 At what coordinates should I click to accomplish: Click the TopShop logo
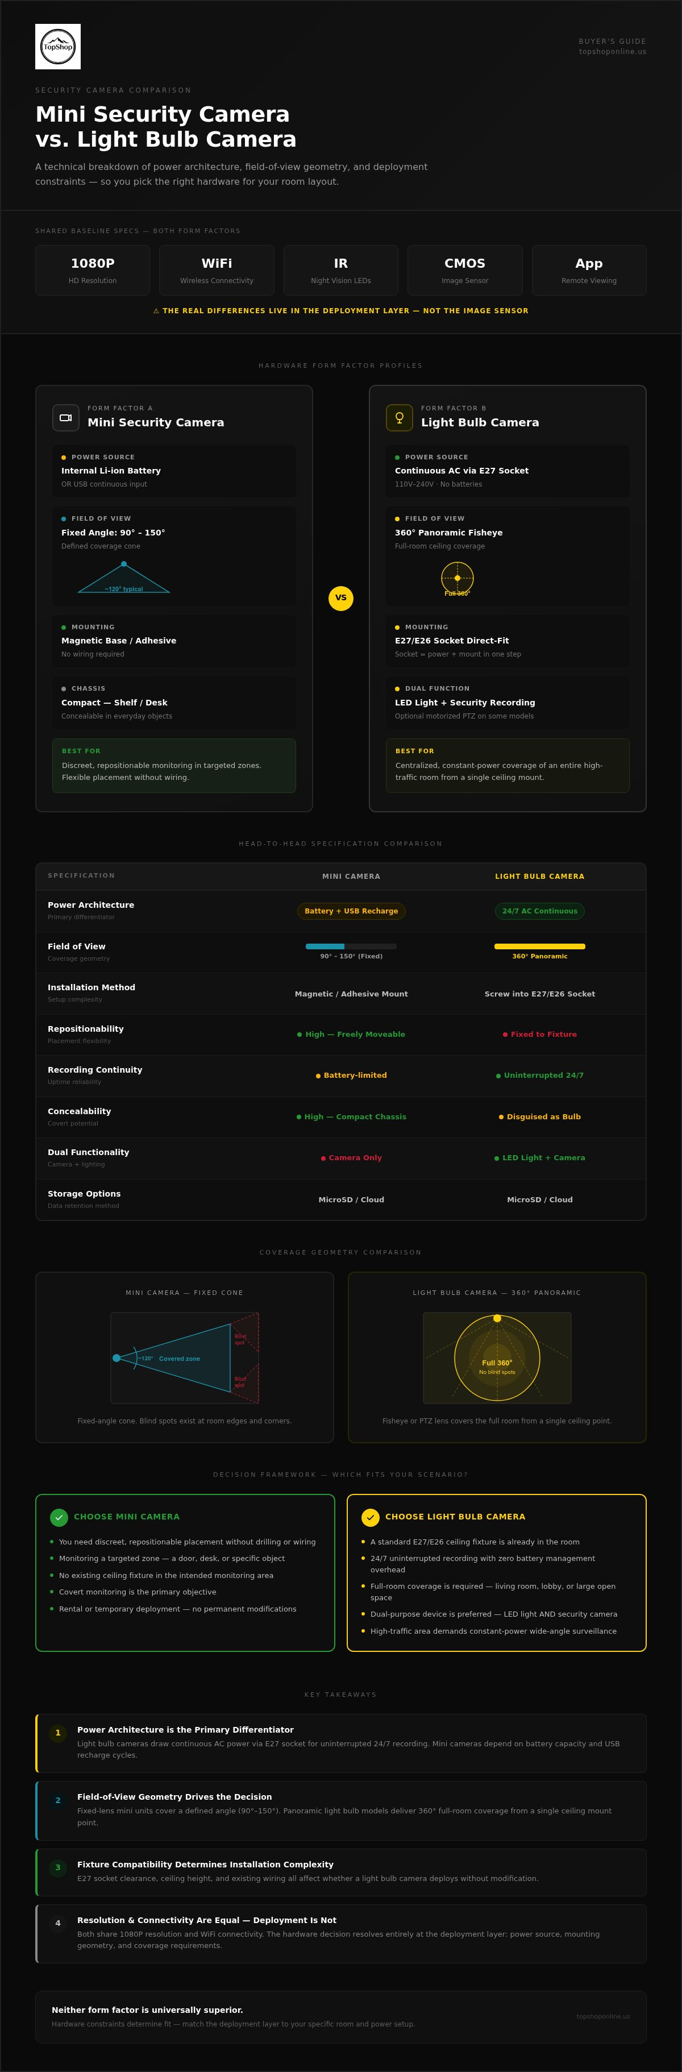[x=58, y=47]
